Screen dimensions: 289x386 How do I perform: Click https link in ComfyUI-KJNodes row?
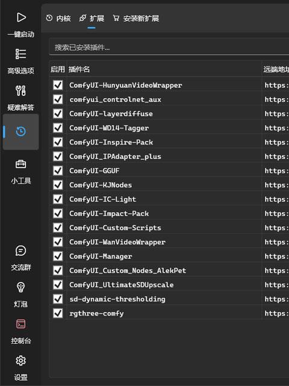pos(276,185)
